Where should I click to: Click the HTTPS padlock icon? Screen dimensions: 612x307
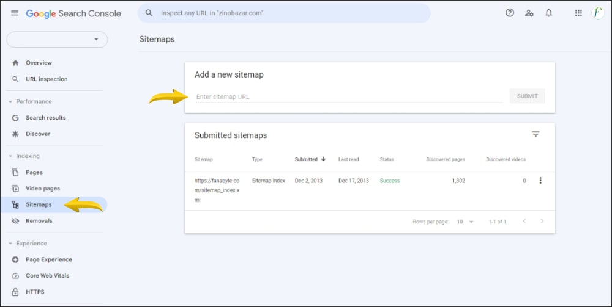tap(15, 291)
